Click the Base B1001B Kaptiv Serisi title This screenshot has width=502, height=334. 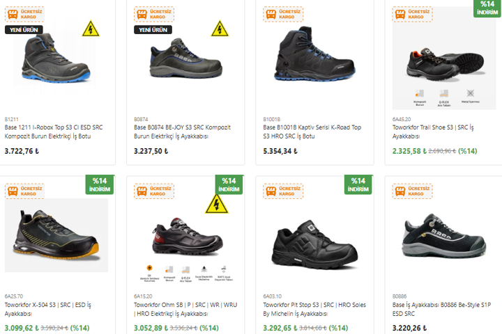pos(312,132)
